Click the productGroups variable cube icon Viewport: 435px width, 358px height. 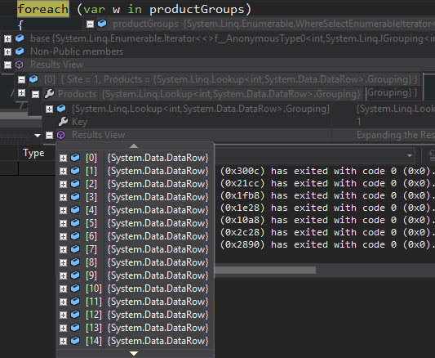(102, 24)
